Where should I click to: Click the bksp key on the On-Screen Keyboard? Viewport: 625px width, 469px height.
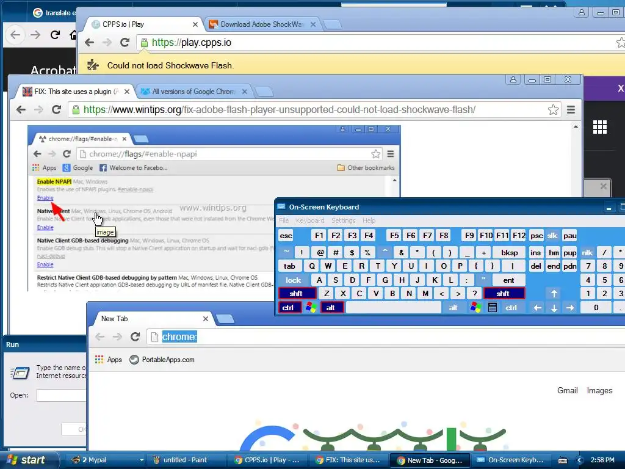(509, 252)
